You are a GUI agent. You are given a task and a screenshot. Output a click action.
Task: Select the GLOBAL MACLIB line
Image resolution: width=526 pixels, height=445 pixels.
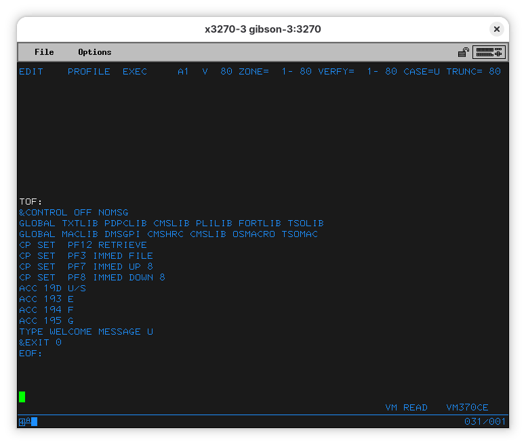(168, 234)
